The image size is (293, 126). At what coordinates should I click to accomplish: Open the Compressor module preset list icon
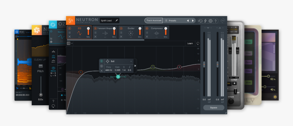click(147, 32)
